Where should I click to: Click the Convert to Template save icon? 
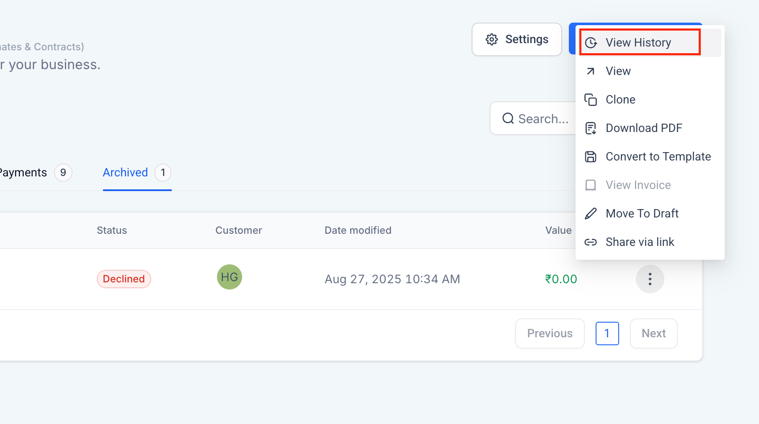coord(591,157)
